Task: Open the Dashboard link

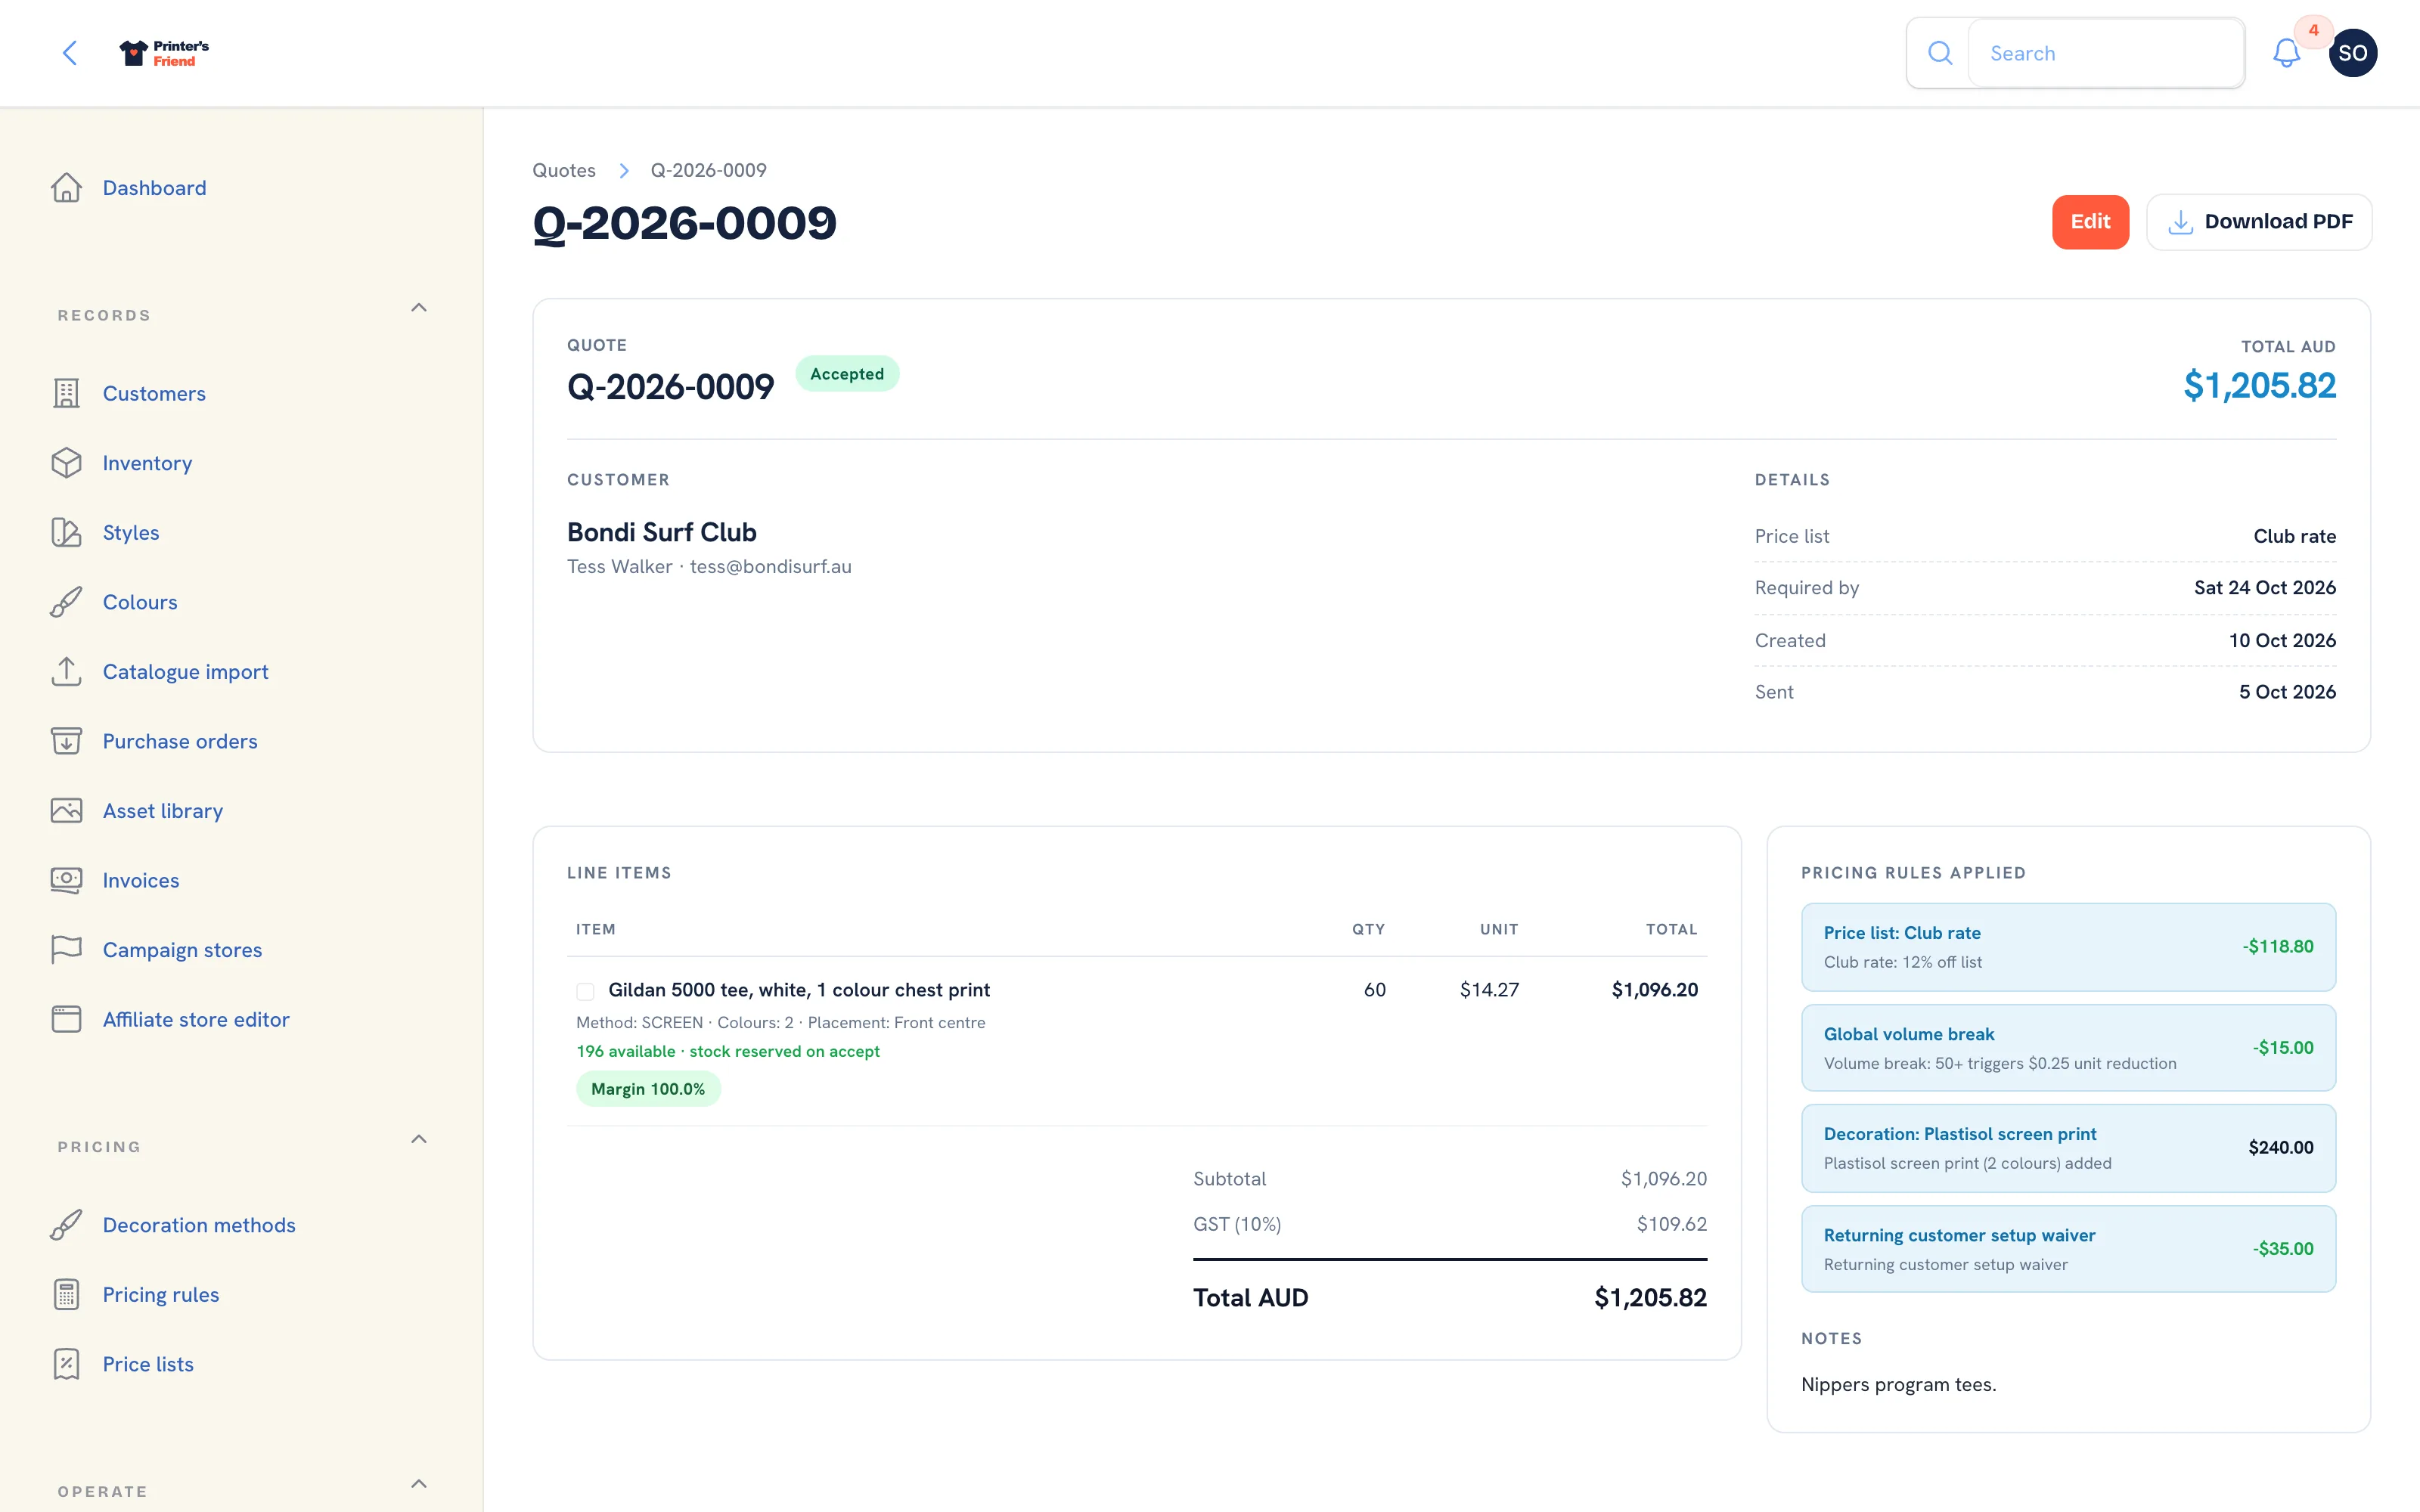Action: click(154, 188)
